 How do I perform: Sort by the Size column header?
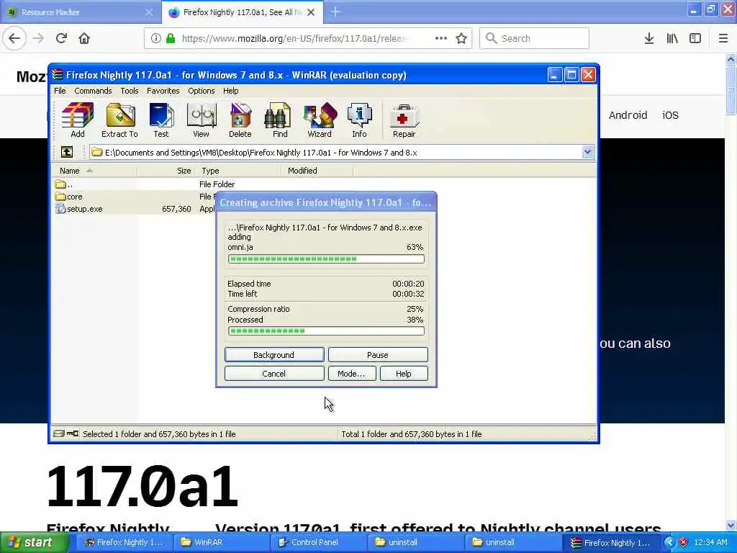[x=166, y=171]
